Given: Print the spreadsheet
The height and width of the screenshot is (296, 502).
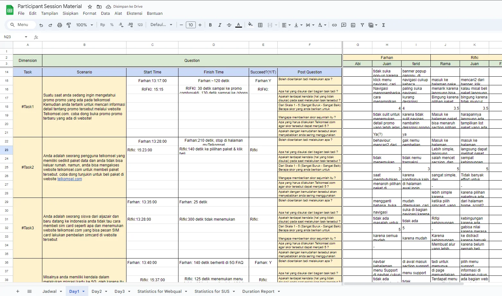Looking at the screenshot, I should coord(60,25).
